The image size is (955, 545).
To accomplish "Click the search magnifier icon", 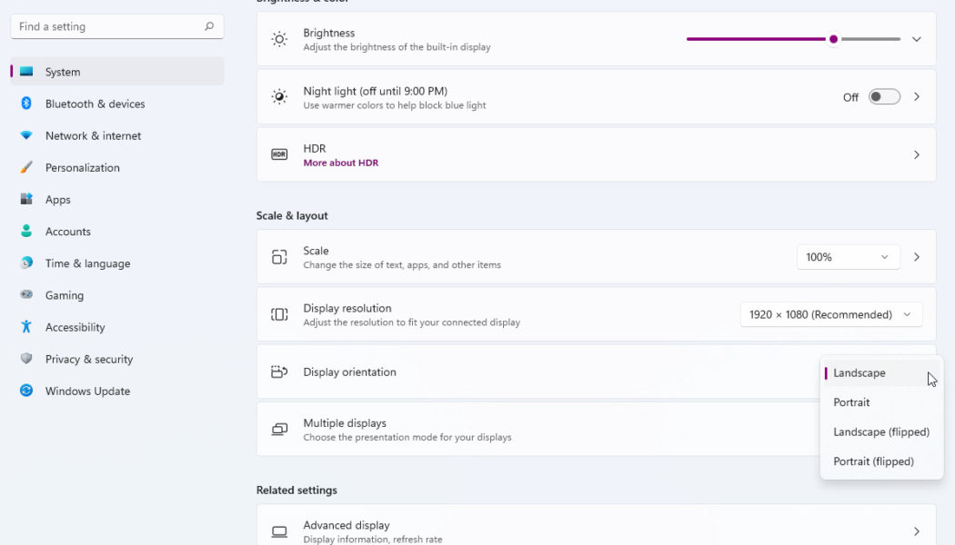I will (x=209, y=27).
